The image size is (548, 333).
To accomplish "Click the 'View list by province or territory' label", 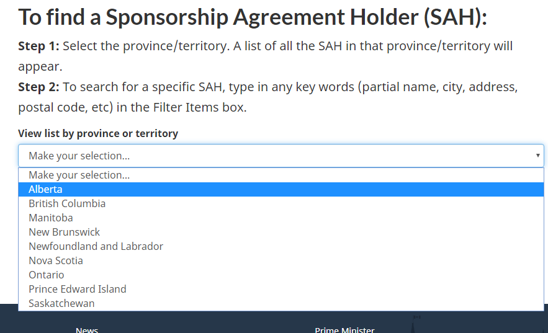I will tap(98, 133).
